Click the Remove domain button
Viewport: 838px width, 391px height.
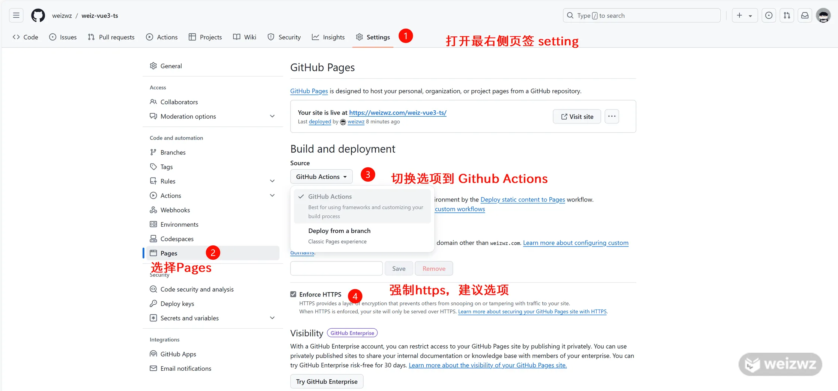434,268
